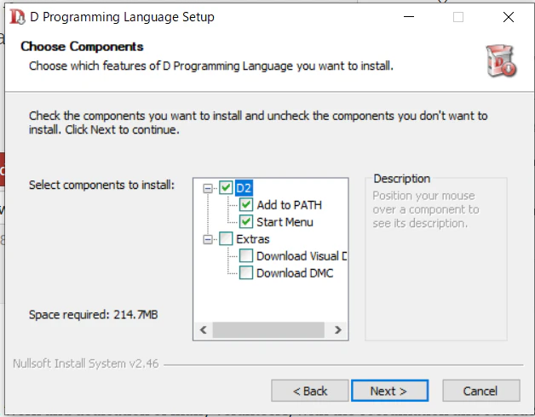The height and width of the screenshot is (417, 535).
Task: Uncheck the Start Menu checkbox
Action: click(246, 221)
